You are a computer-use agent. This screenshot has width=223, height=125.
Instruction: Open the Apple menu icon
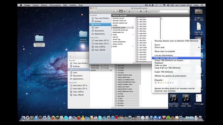point(21,5)
